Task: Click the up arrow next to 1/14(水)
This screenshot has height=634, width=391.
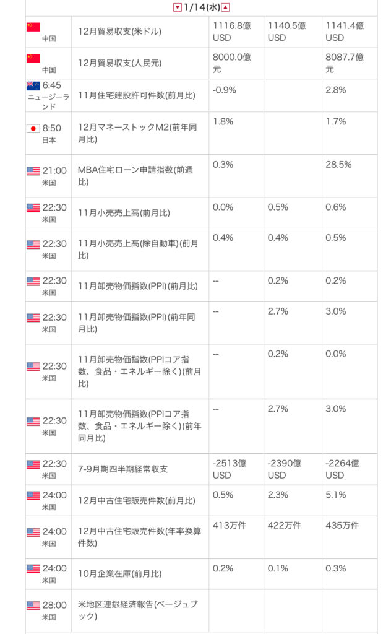Action: [226, 7]
